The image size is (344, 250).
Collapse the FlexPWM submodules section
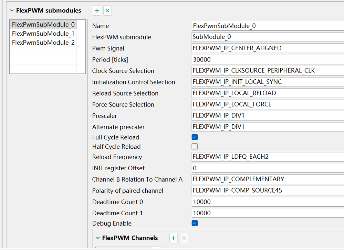pyautogui.click(x=12, y=11)
